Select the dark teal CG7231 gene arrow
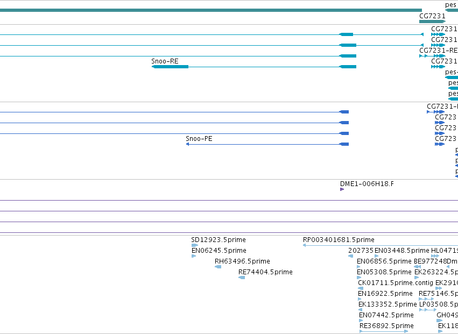Image resolution: width=458 pixels, height=334 pixels. coord(433,22)
